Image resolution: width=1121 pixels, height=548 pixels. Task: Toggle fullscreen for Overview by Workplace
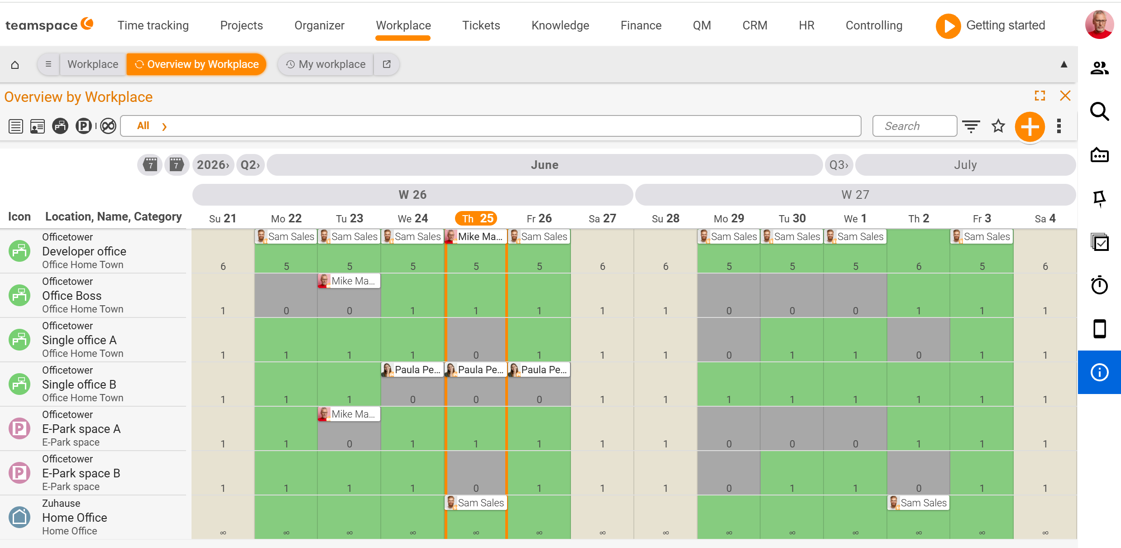(x=1040, y=96)
